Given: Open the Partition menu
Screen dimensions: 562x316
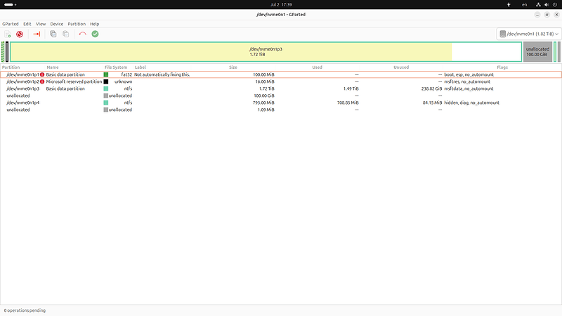Looking at the screenshot, I should point(77,24).
